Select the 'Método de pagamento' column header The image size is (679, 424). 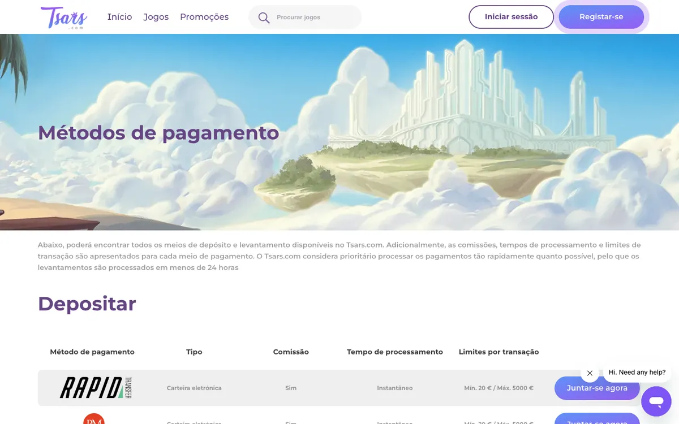point(92,352)
